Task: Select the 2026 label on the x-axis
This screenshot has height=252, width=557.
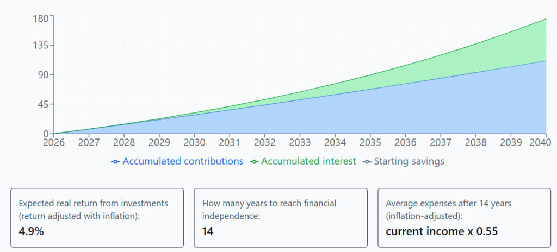Action: click(54, 142)
